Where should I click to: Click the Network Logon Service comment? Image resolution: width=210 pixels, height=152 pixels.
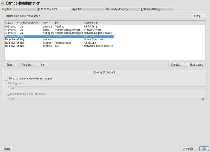click(x=98, y=33)
